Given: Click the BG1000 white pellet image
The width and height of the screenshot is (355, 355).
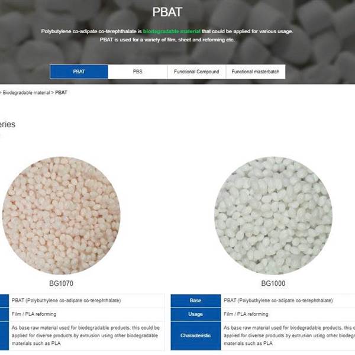Looking at the screenshot, I should click(273, 215).
